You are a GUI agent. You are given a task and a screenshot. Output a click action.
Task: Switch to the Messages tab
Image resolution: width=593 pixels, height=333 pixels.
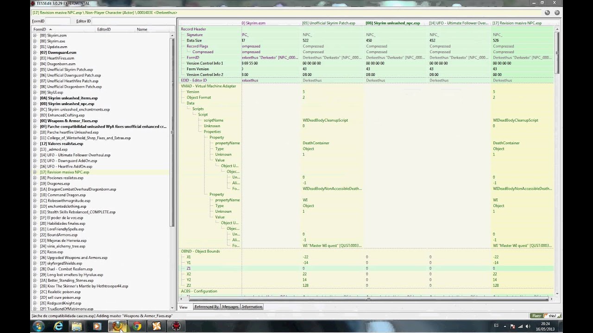click(230, 307)
